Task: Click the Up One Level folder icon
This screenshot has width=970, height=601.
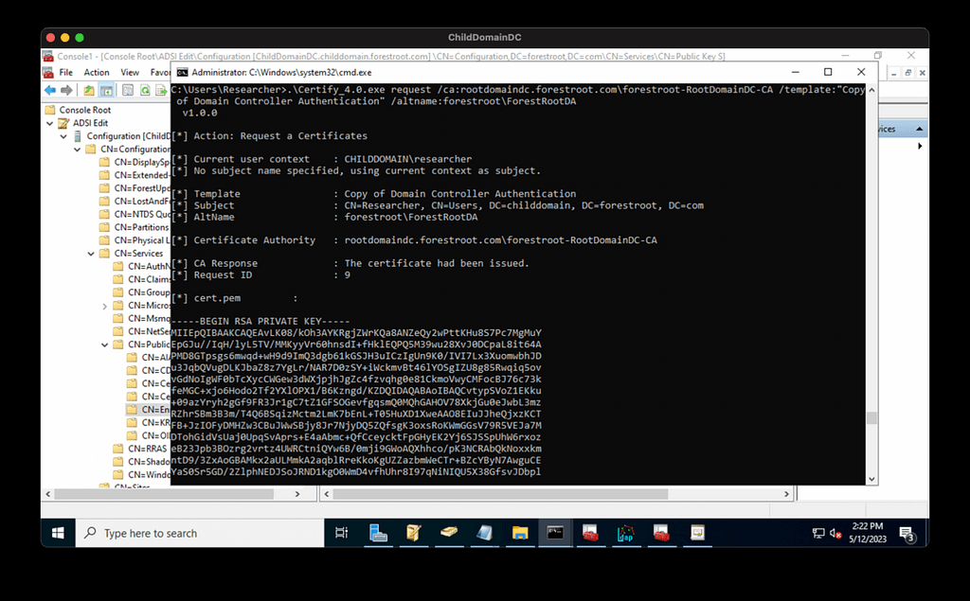Action: click(89, 90)
